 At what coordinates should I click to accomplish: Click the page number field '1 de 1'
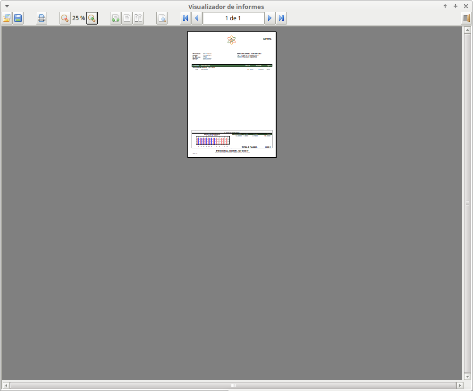(x=233, y=18)
